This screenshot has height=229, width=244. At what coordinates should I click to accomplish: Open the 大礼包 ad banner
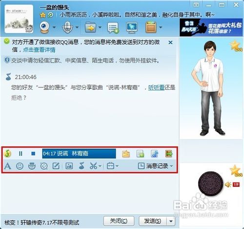click(211, 27)
